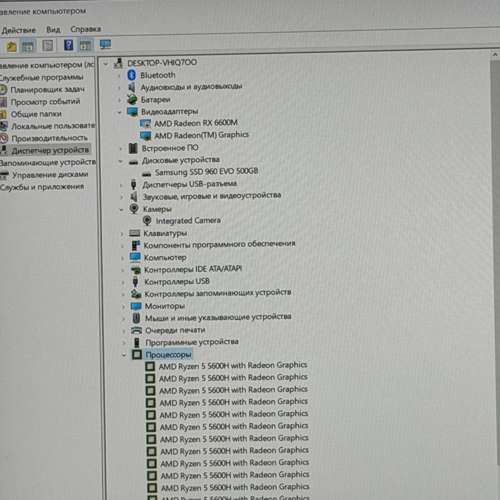Expand the Компьютер category arrow
Screen dimensions: 500x500
[x=122, y=258]
